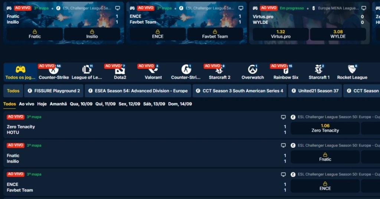Open stream monitor icon on ENCE card
The height and width of the screenshot is (199, 380).
pos(240,8)
